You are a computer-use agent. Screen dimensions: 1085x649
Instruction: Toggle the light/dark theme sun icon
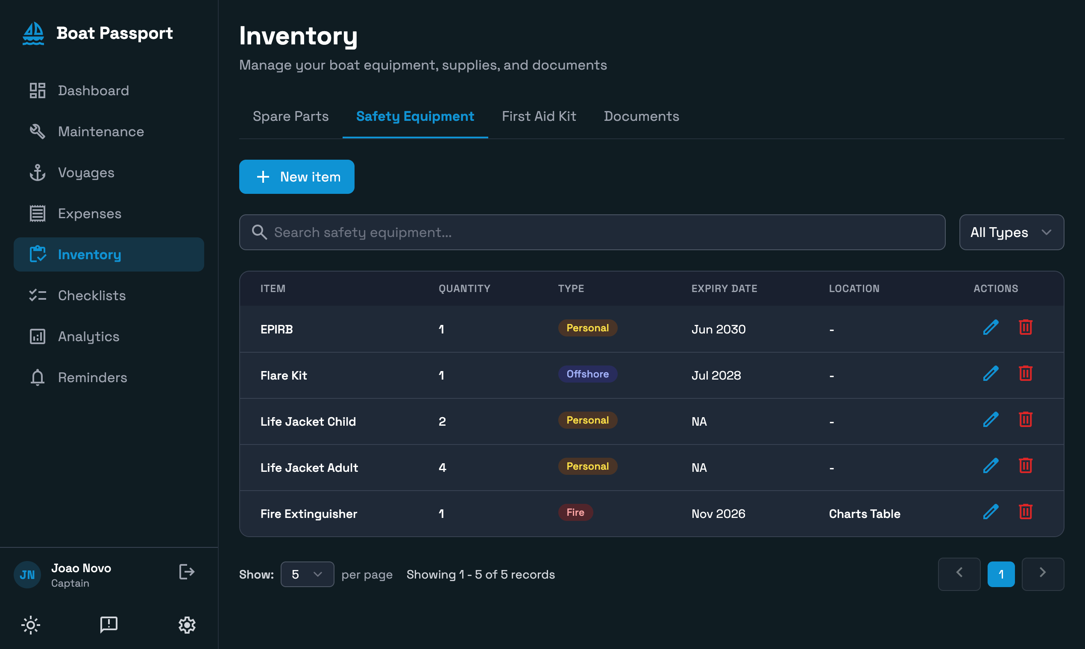coord(31,625)
